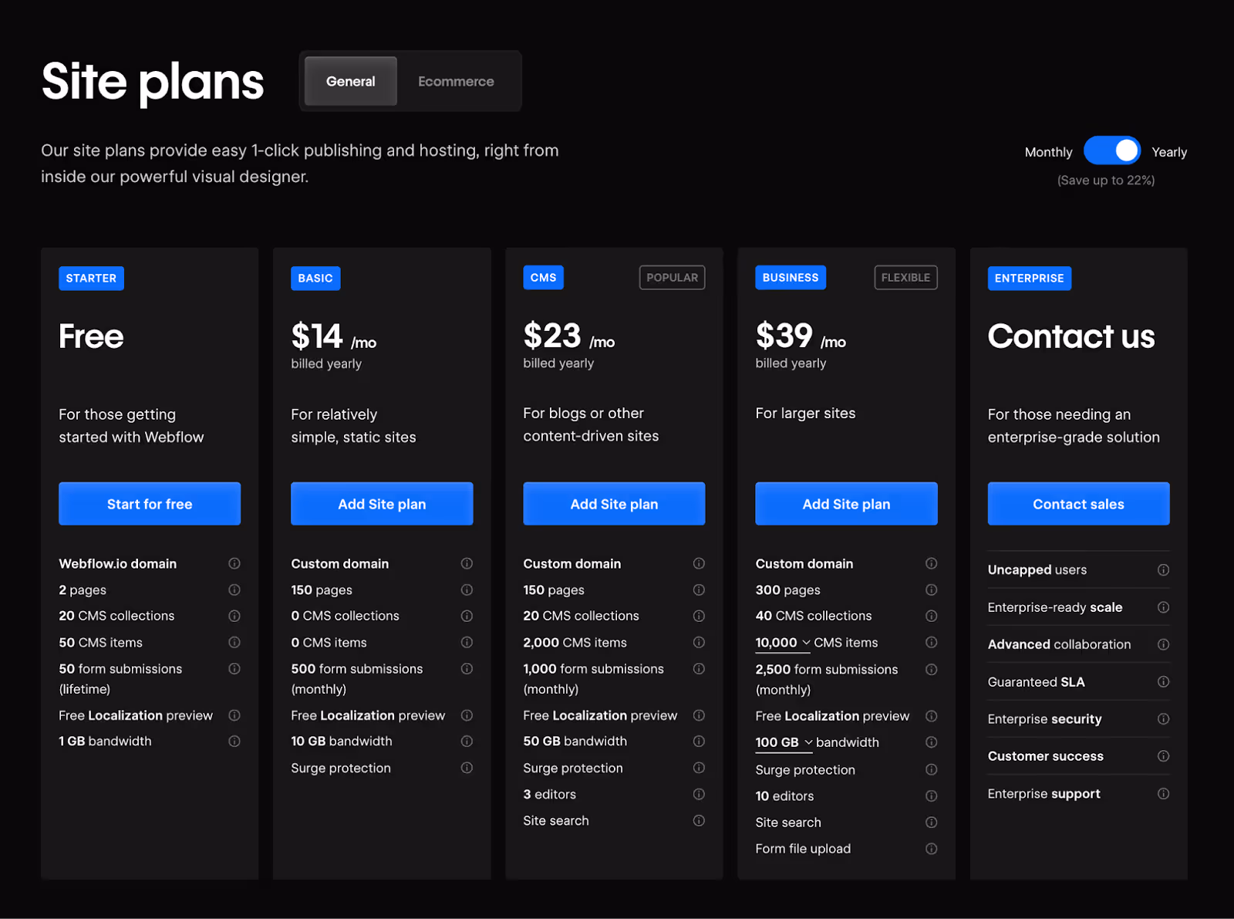Show info for 500 form submissions
The width and height of the screenshot is (1234, 919).
click(x=467, y=668)
